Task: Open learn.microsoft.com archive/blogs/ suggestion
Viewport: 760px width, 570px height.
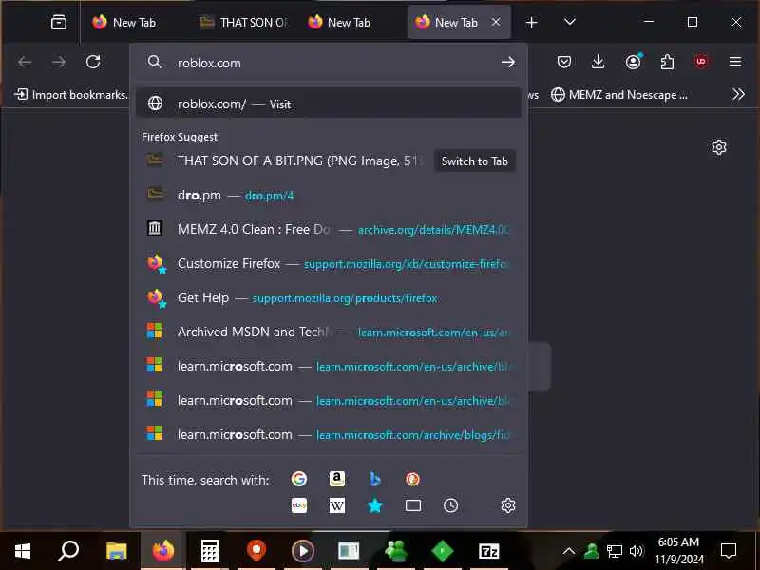Action: (329, 435)
